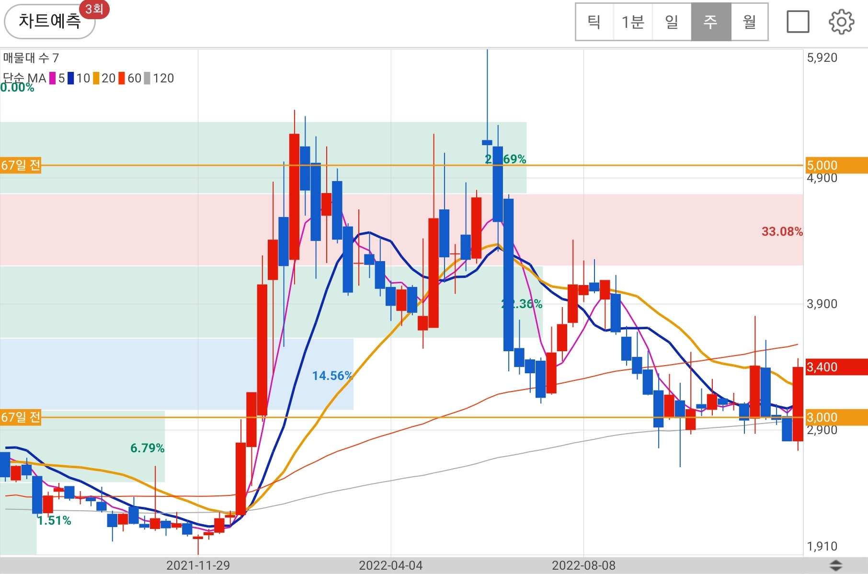Click the 33.08% volume profile label
The width and height of the screenshot is (868, 574).
tap(782, 231)
